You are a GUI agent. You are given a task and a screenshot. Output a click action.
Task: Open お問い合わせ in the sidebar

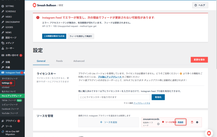pos(12,55)
